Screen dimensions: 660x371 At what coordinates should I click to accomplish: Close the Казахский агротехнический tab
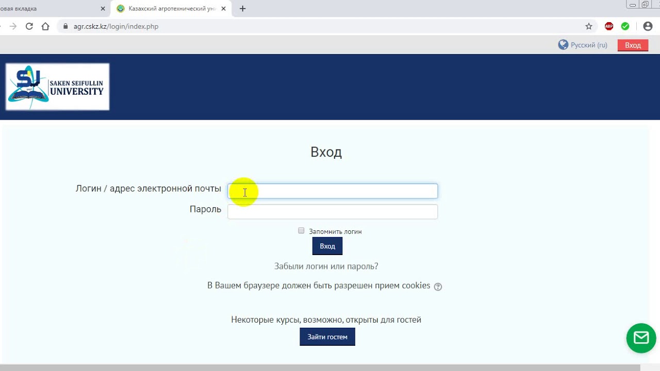click(x=223, y=9)
